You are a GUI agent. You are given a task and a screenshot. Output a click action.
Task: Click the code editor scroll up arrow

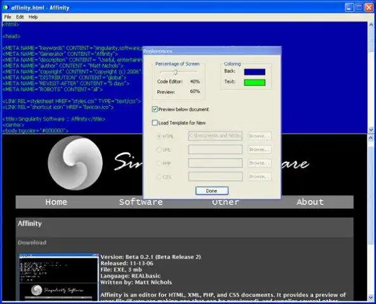click(371, 25)
